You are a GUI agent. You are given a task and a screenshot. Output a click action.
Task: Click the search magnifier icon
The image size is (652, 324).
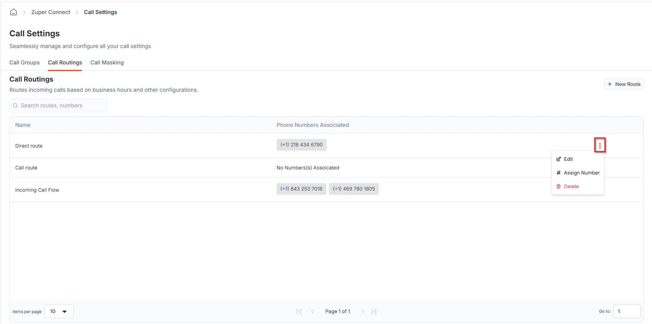pyautogui.click(x=15, y=106)
